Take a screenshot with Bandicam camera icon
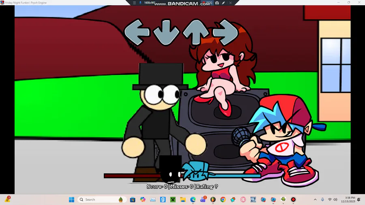 tap(217, 3)
